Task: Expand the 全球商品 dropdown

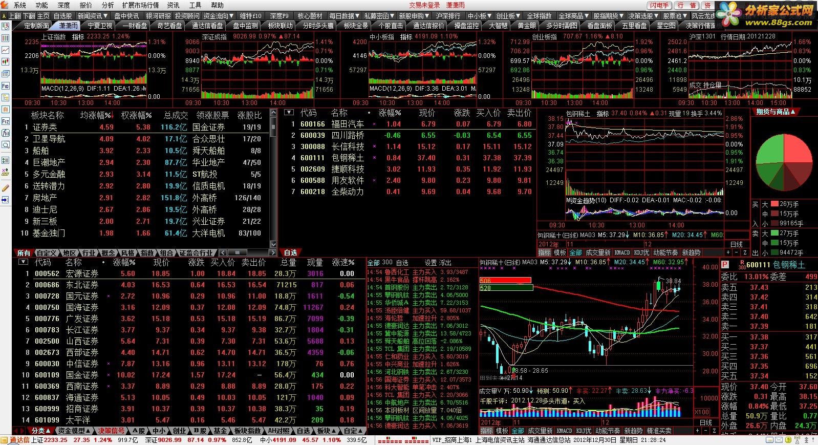Action: pyautogui.click(x=573, y=16)
